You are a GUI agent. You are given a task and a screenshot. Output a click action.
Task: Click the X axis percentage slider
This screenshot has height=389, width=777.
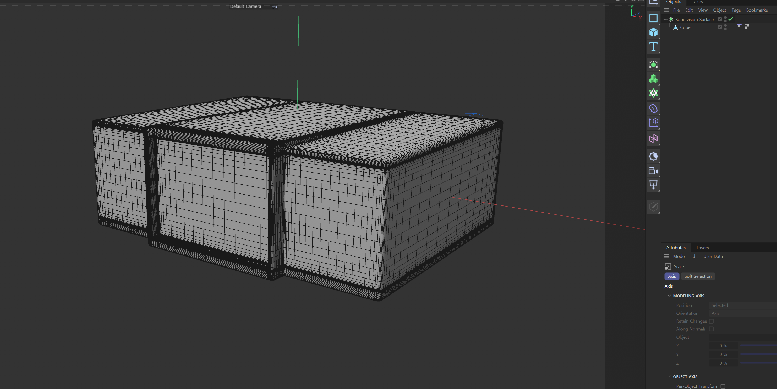coord(758,346)
